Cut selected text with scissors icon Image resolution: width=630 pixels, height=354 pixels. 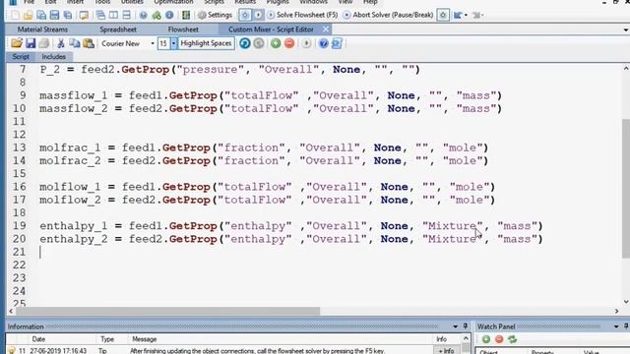[x=61, y=43]
